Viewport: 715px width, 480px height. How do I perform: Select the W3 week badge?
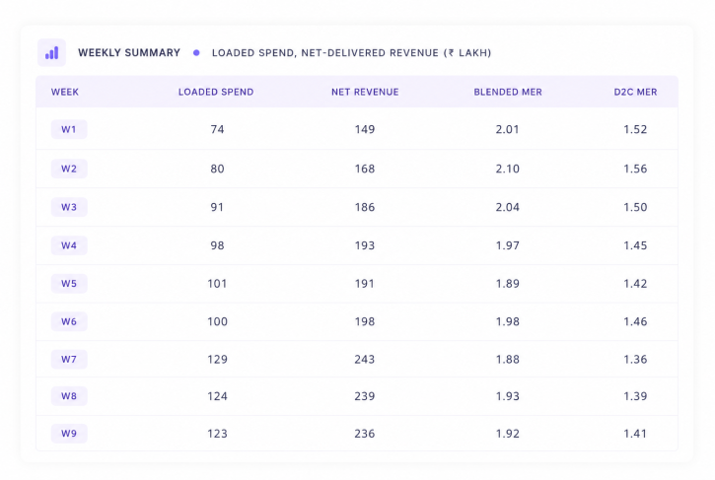[x=69, y=207]
